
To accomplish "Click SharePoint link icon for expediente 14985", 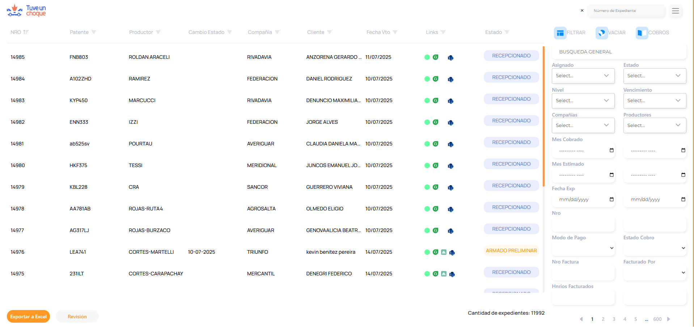I will (x=450, y=58).
